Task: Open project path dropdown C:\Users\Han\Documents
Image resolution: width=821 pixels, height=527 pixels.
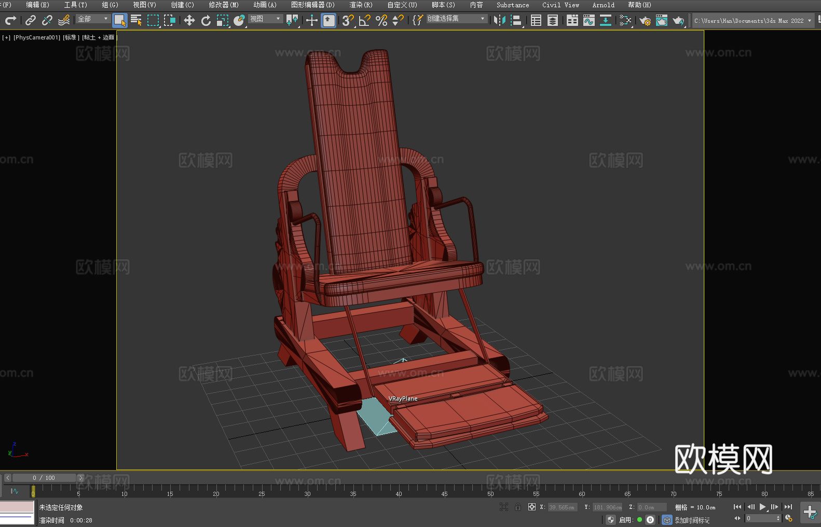Action: point(753,21)
